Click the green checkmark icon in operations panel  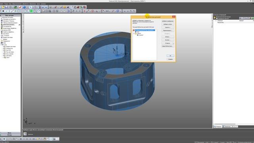click(252, 18)
